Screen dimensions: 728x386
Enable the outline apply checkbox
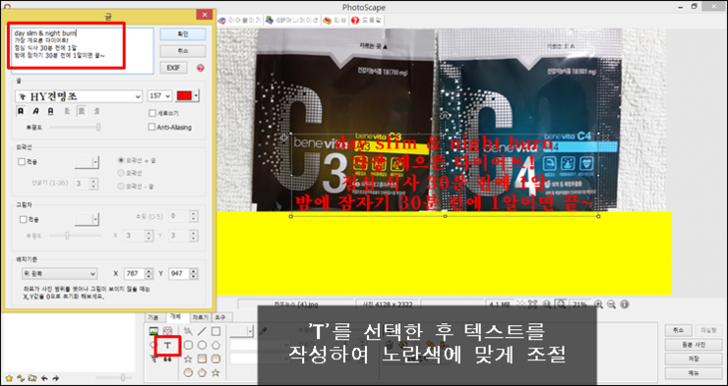[x=22, y=162]
